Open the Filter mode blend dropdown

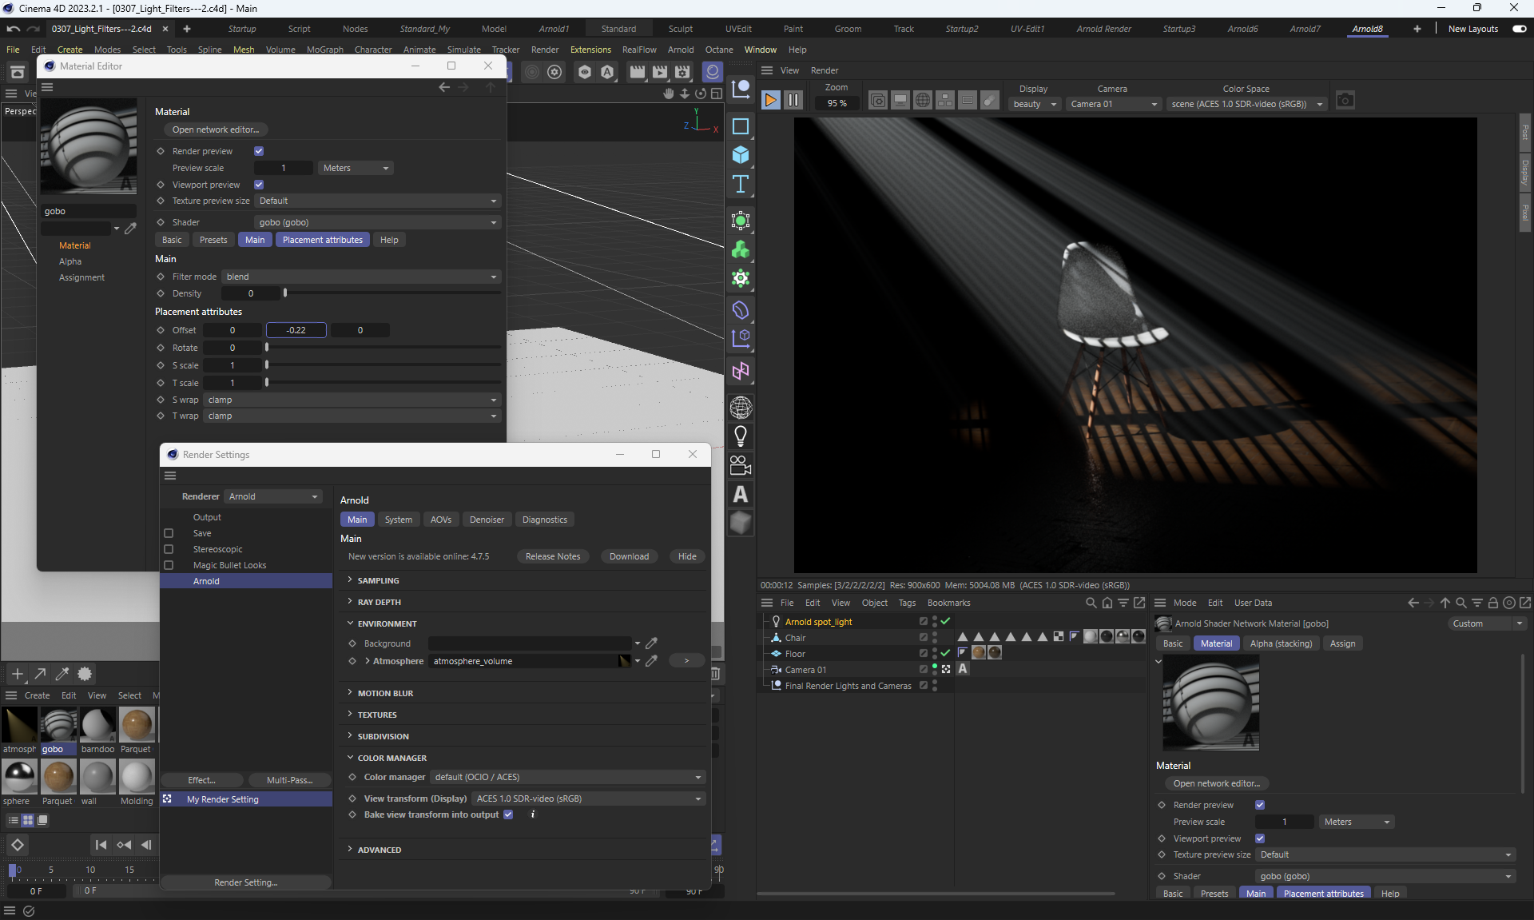tap(361, 277)
